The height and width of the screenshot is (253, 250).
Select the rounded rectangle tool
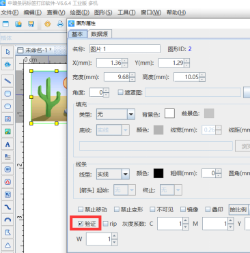tap(8, 93)
